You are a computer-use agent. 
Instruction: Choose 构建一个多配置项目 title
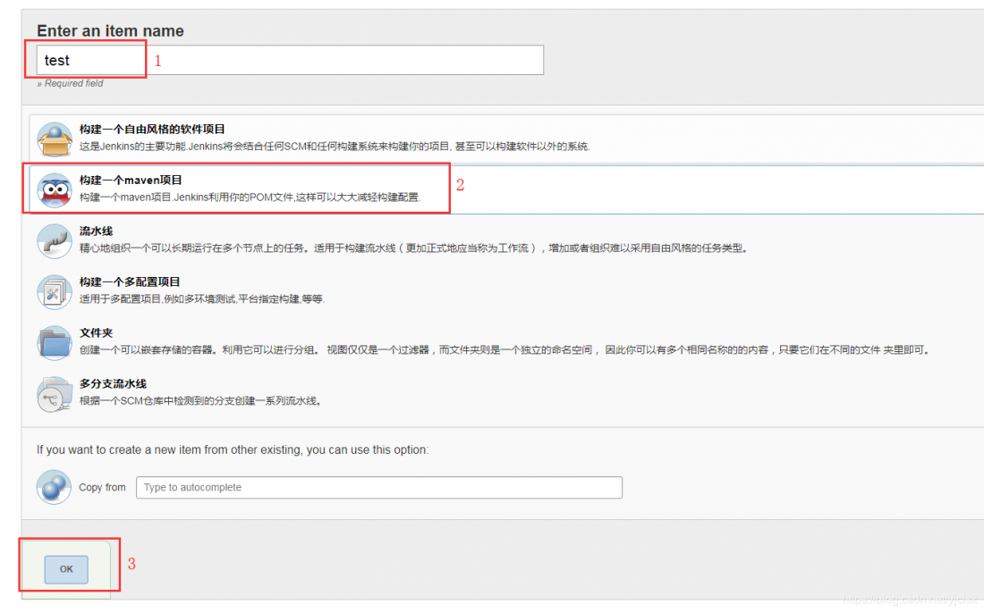click(130, 282)
